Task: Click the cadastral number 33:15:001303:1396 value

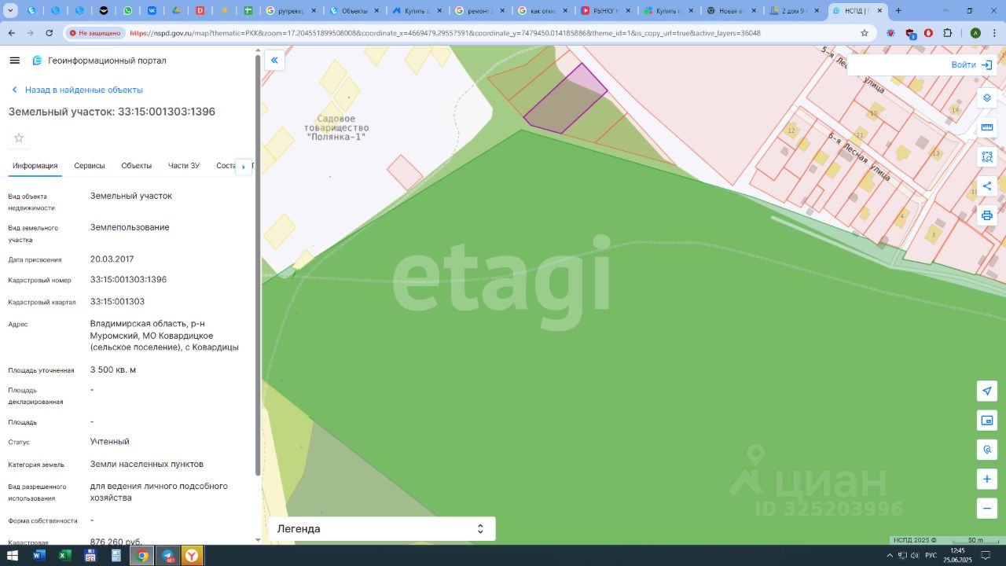Action: (128, 280)
